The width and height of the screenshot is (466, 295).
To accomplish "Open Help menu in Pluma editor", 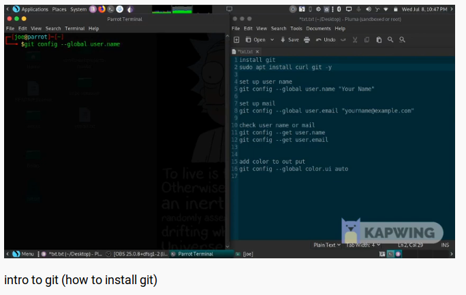I will [340, 29].
